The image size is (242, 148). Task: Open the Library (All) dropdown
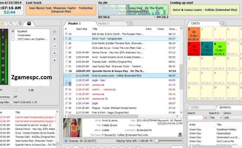233,118
